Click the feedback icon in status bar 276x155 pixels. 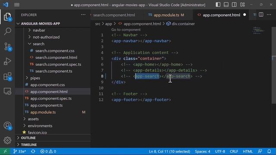[260, 151]
